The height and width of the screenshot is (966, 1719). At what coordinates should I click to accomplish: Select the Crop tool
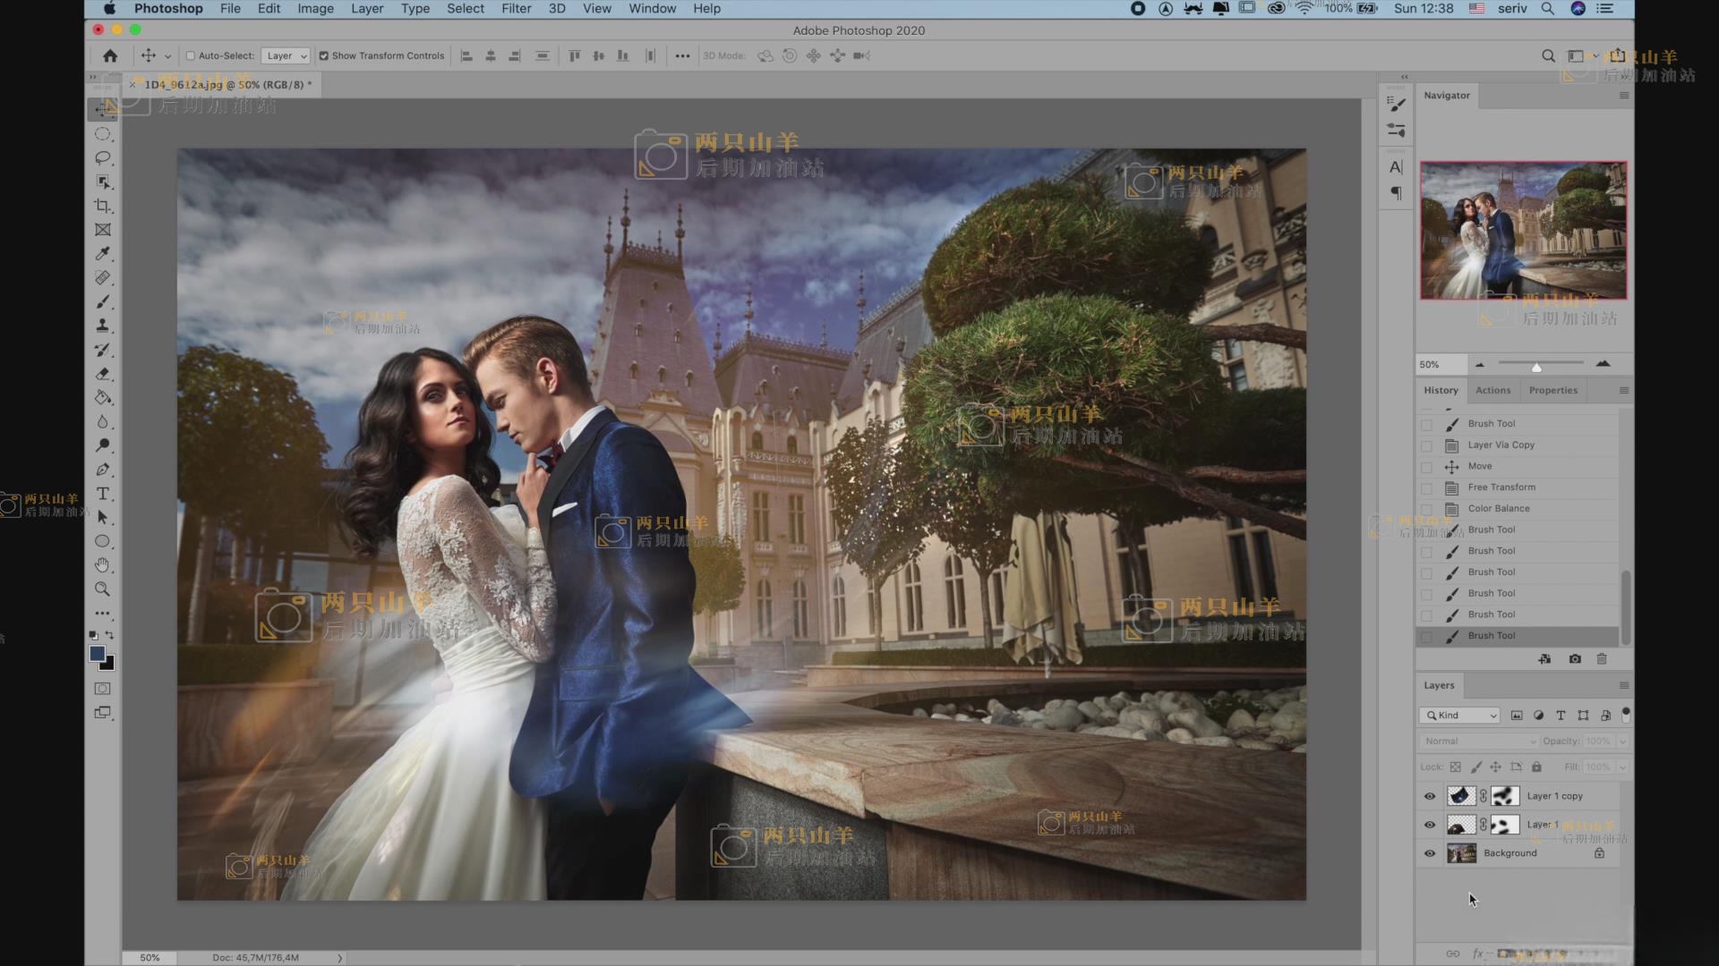(x=103, y=206)
